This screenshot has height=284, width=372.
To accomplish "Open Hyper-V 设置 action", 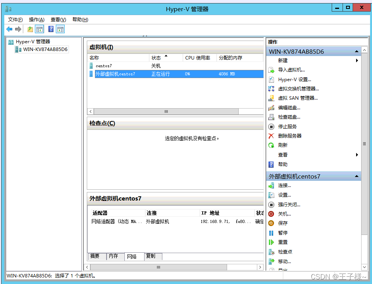I will pos(294,80).
